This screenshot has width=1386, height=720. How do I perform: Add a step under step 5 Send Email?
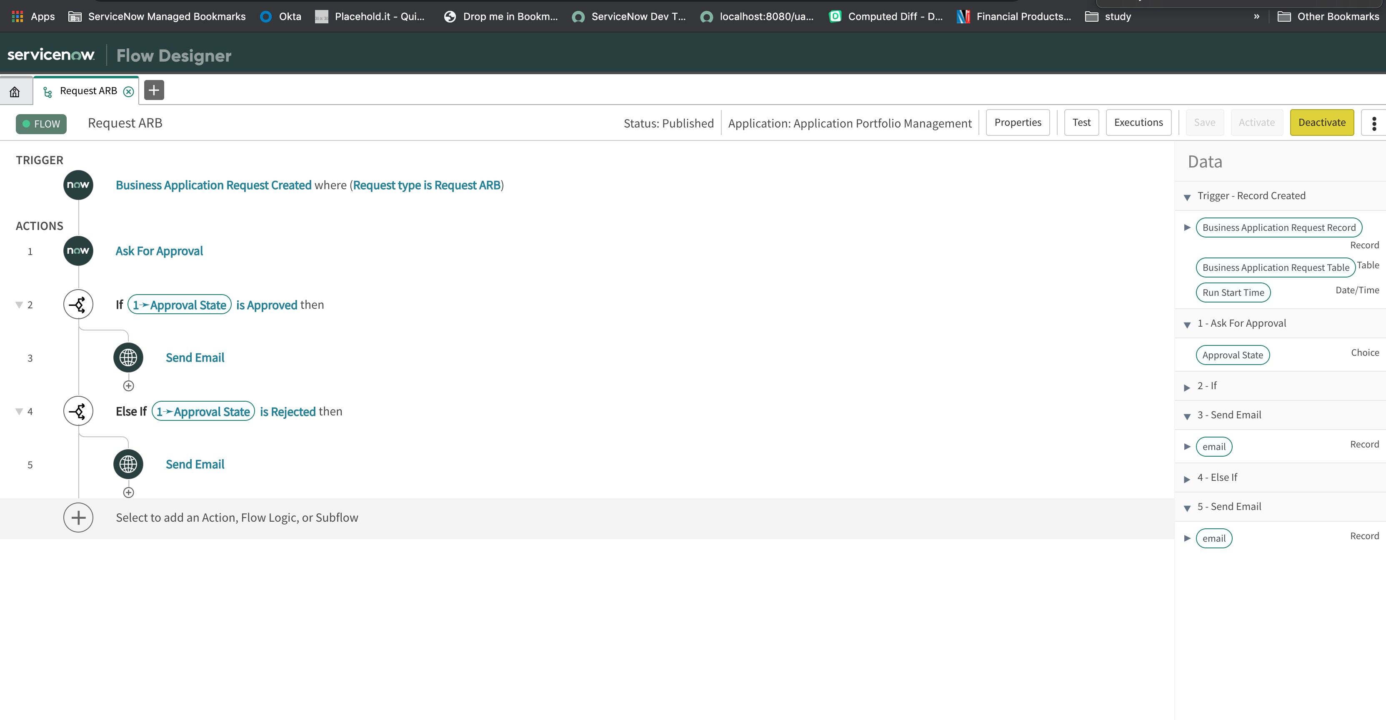pyautogui.click(x=129, y=492)
